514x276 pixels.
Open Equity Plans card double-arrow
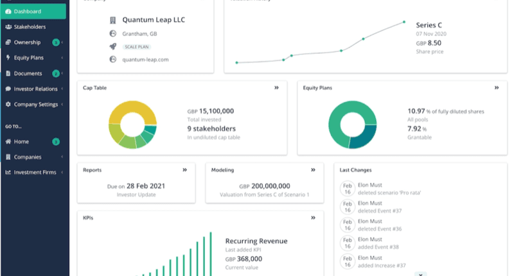[496, 88]
